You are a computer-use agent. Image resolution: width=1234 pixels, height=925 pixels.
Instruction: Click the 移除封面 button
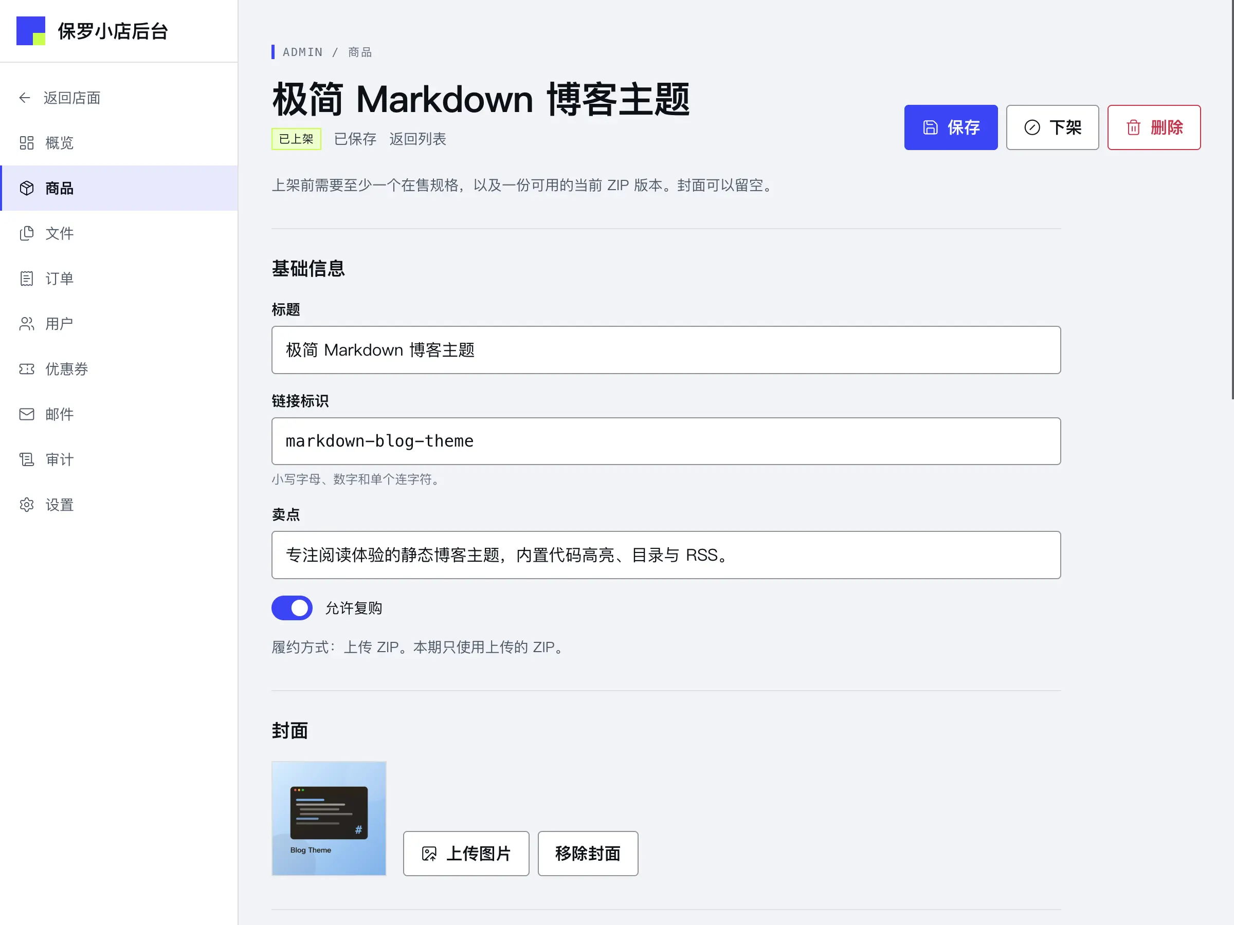(x=587, y=854)
